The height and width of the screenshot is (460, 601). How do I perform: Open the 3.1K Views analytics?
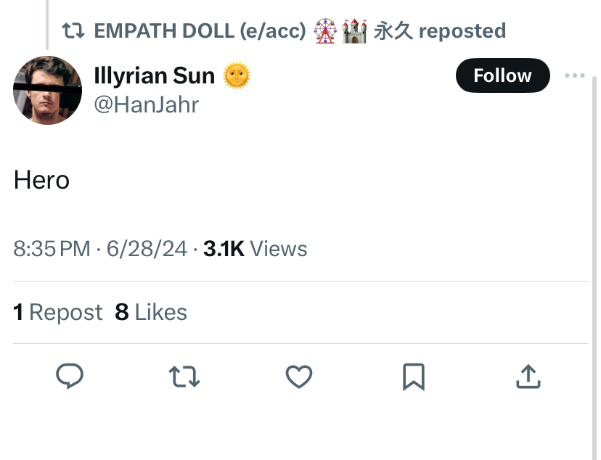255,249
